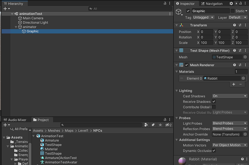The height and width of the screenshot is (165, 249).
Task: Pick a mesh with TestShape object picker
Action: [x=245, y=57]
